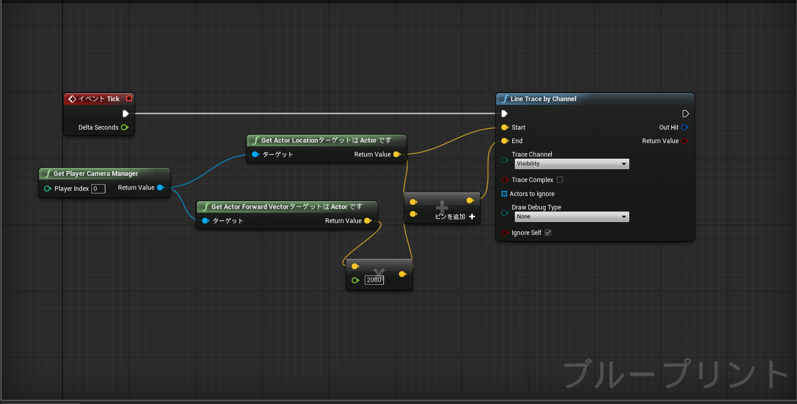Image resolution: width=797 pixels, height=404 pixels.
Task: Click Get Actor Location target input pin
Action: pos(256,155)
